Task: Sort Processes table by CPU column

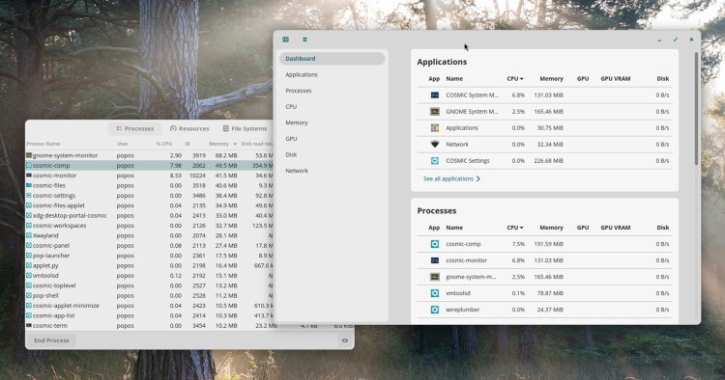Action: (515, 228)
